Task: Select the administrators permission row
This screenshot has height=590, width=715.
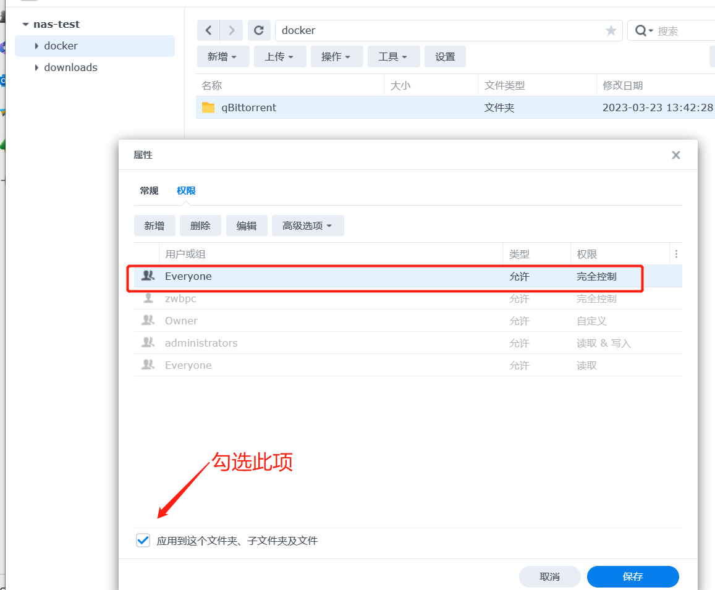Action: coord(408,343)
